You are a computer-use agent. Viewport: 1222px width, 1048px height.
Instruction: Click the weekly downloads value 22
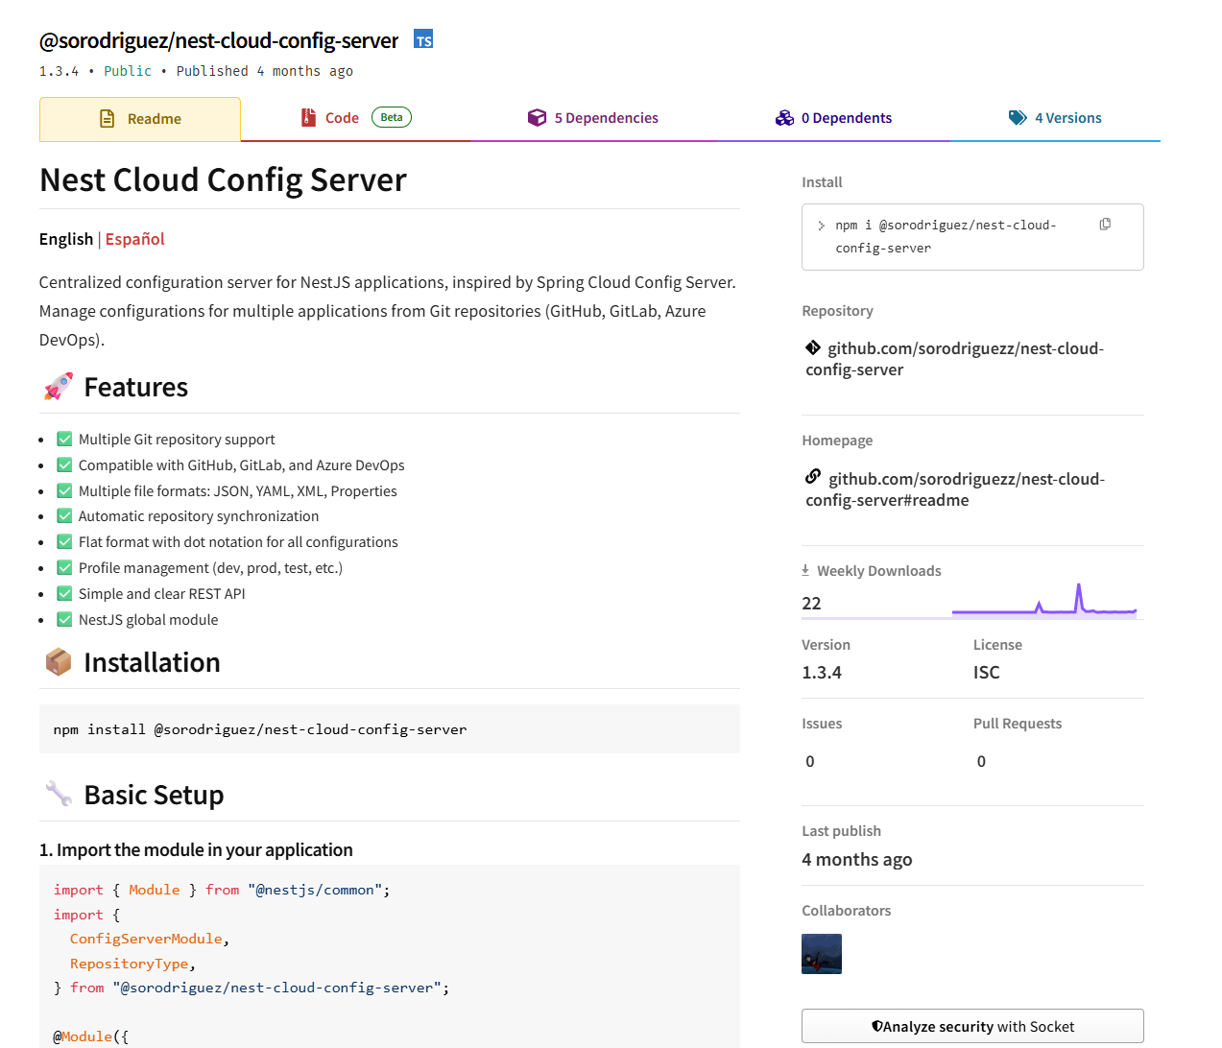pos(812,603)
